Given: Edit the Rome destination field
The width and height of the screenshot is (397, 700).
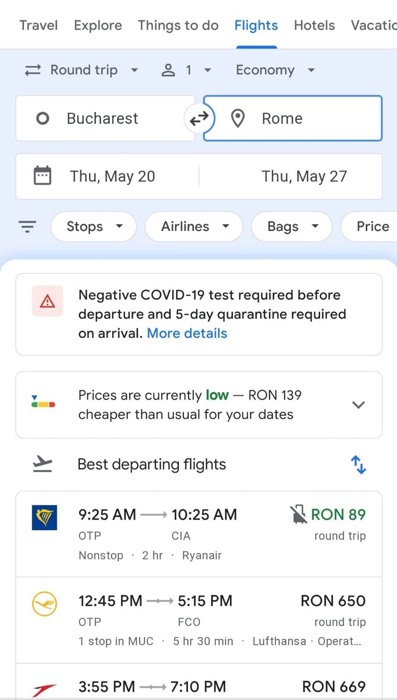Looking at the screenshot, I should pyautogui.click(x=293, y=119).
